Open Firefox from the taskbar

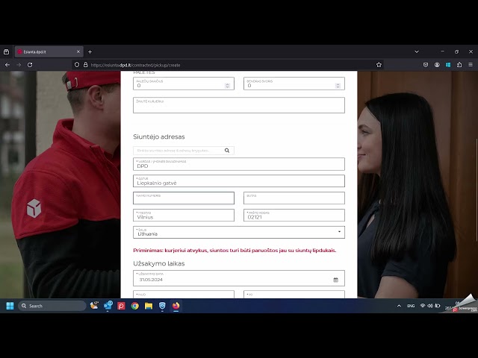[x=176, y=306]
